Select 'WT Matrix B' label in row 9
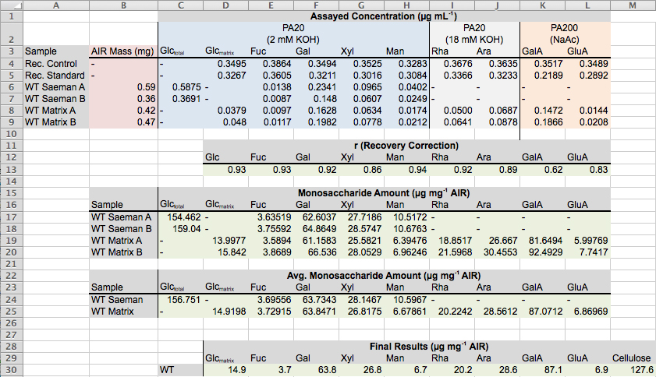The image size is (656, 377). pos(56,122)
